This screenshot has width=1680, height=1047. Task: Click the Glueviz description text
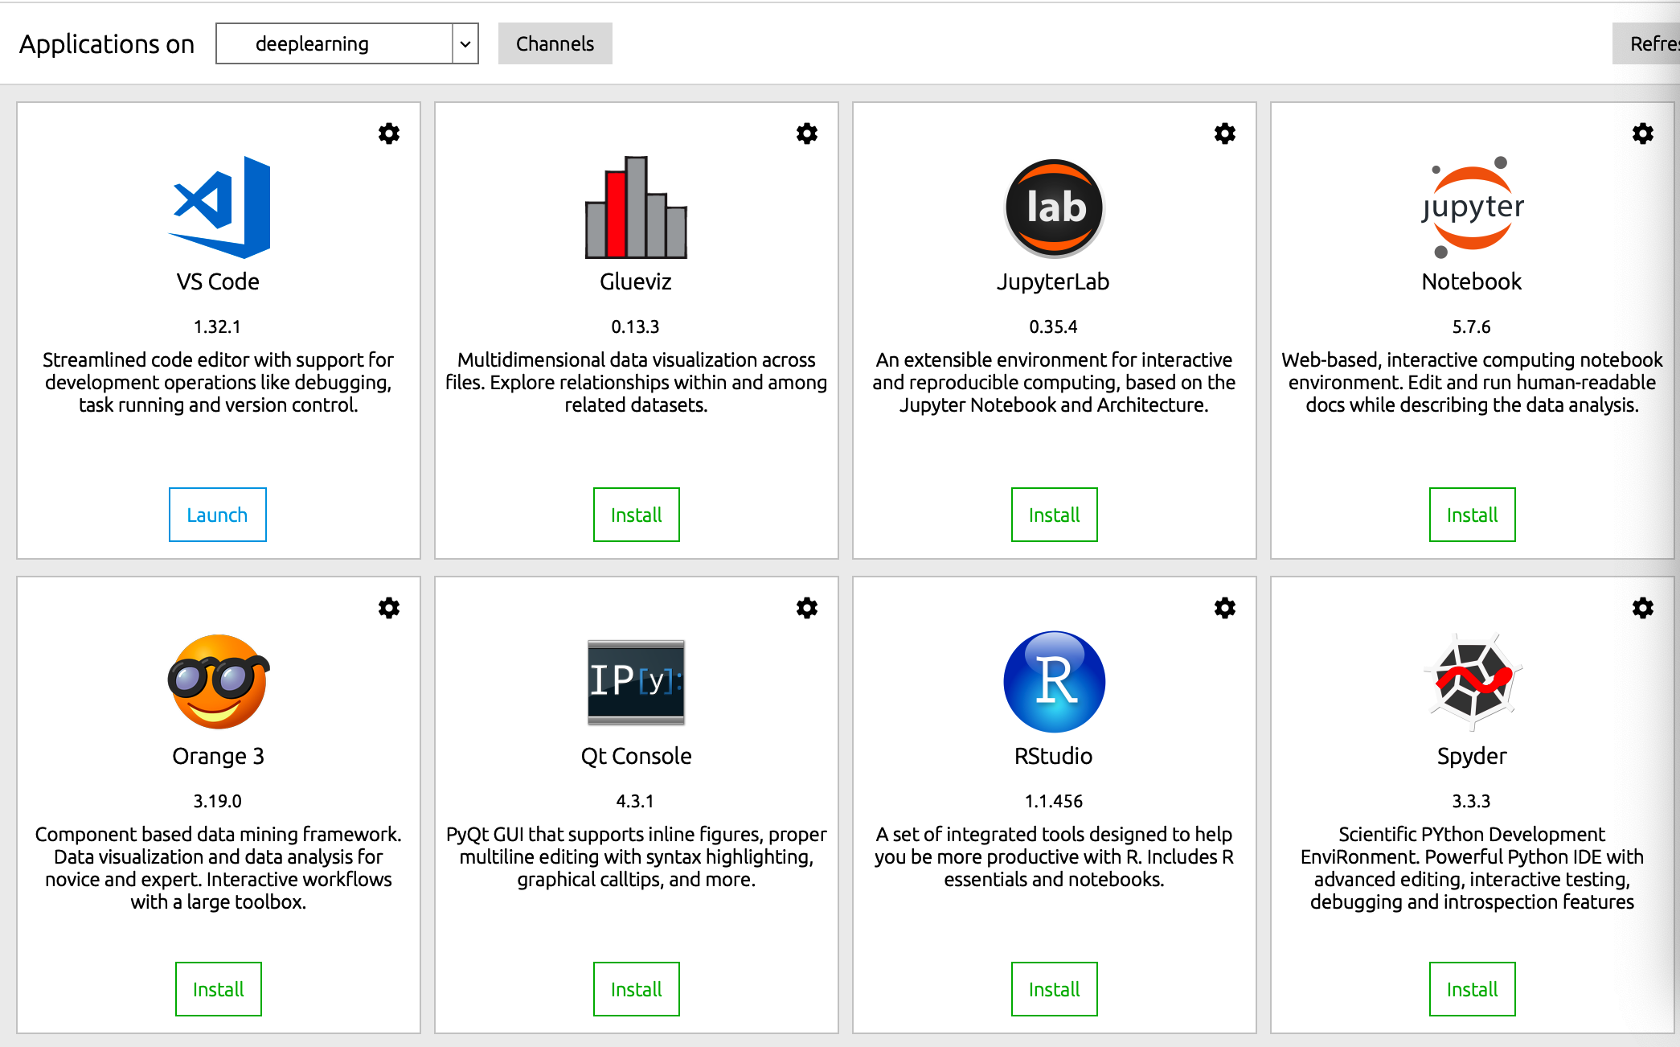point(636,382)
